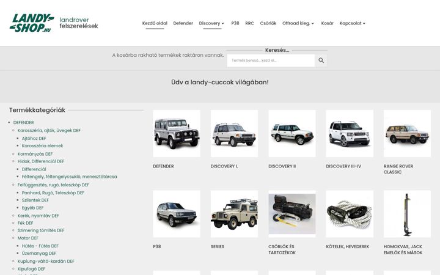440x275 pixels.
Task: Select Karosszéria, ajtók, üvegek DEF category
Action: point(49,131)
